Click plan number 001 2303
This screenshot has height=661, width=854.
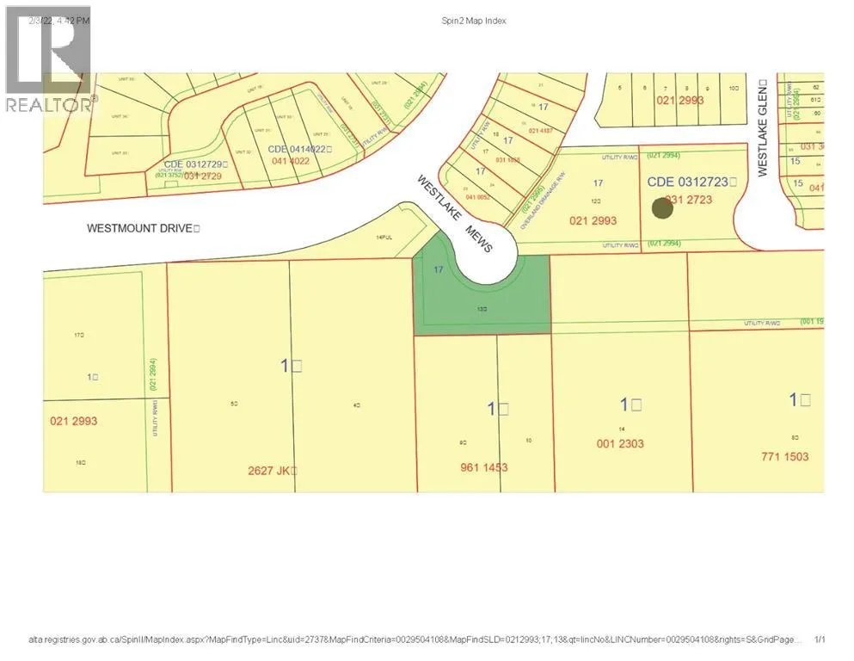(x=618, y=444)
